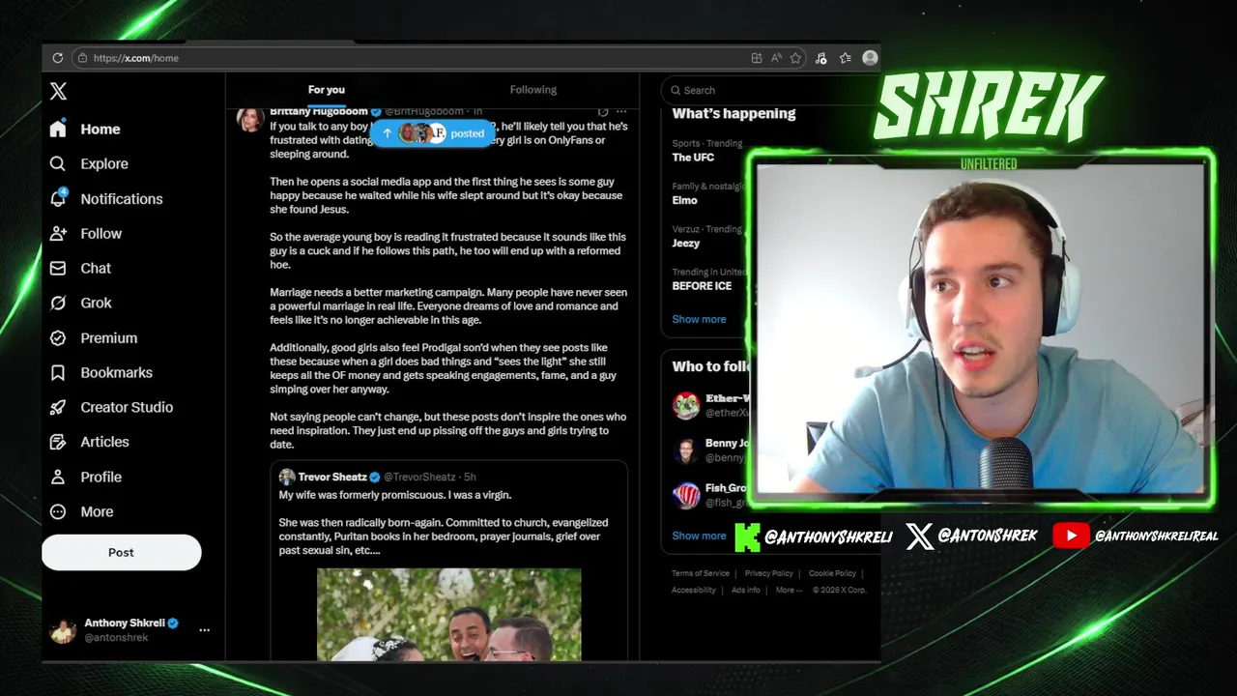Open the browser favorites list icon
Screen dimensions: 1237x696
coord(846,58)
